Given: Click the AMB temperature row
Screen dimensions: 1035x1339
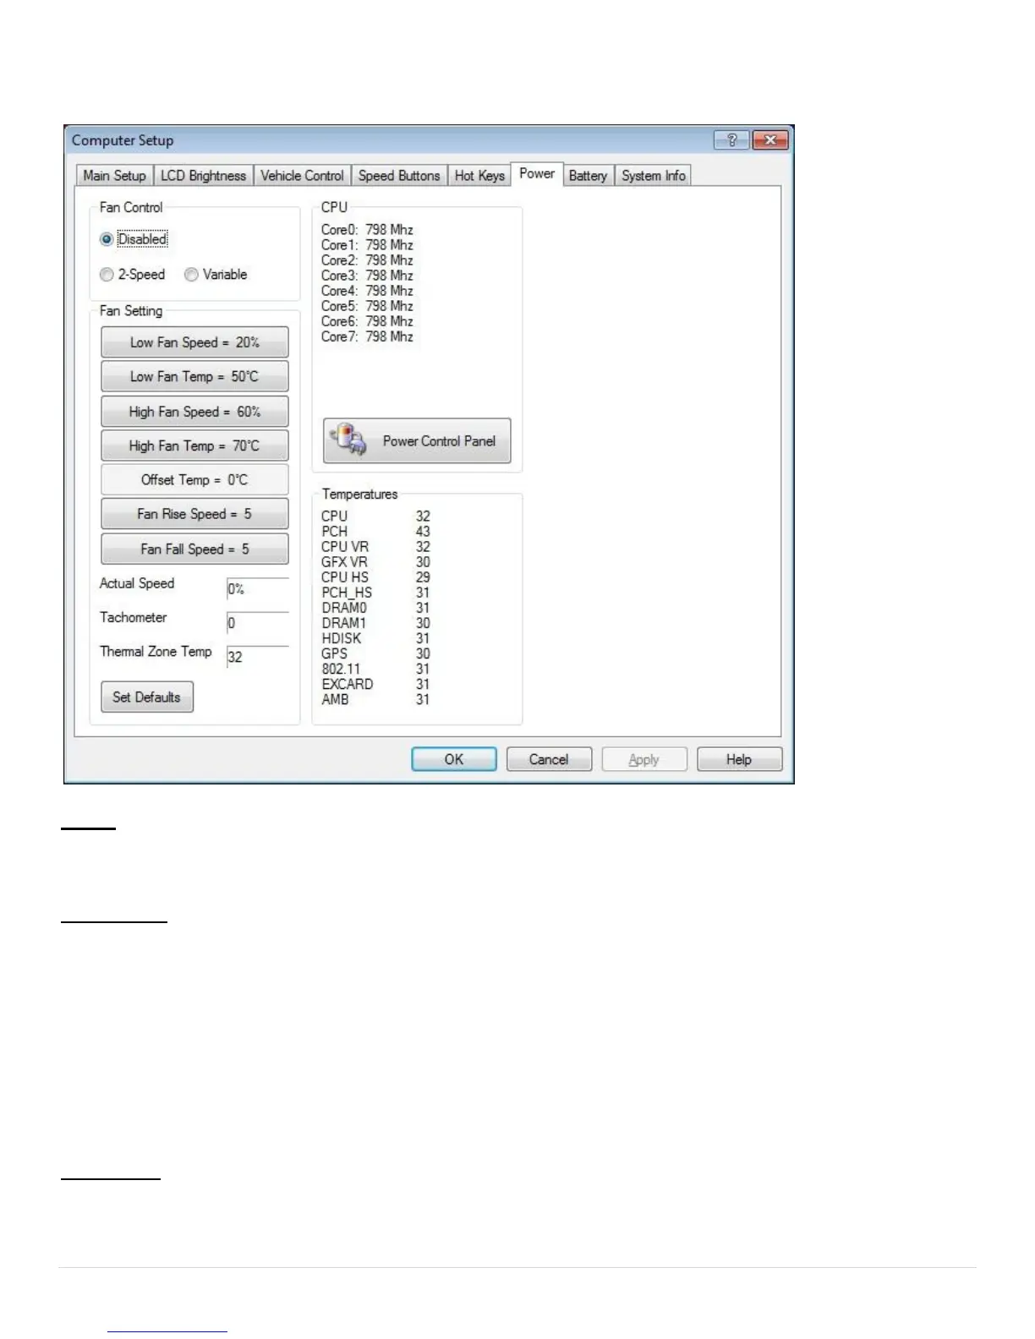Looking at the screenshot, I should 375,699.
